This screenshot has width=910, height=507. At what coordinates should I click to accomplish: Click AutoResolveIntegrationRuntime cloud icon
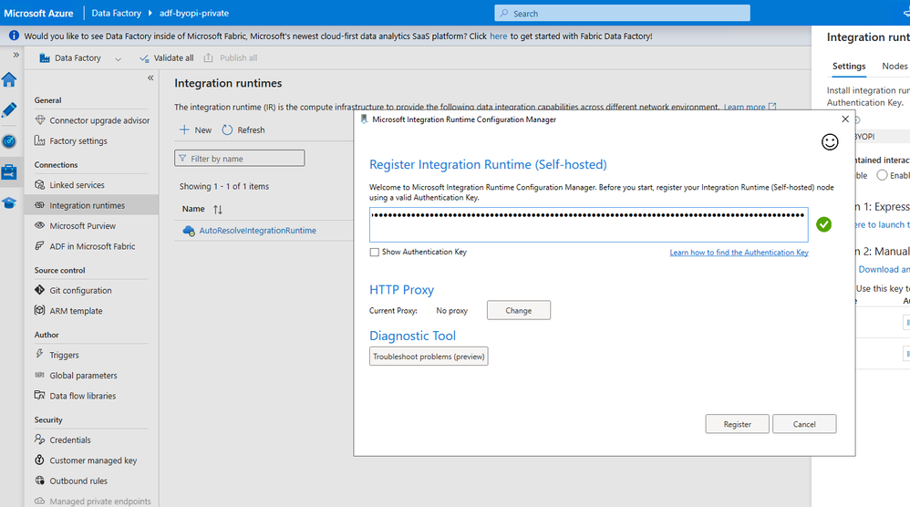(x=189, y=231)
